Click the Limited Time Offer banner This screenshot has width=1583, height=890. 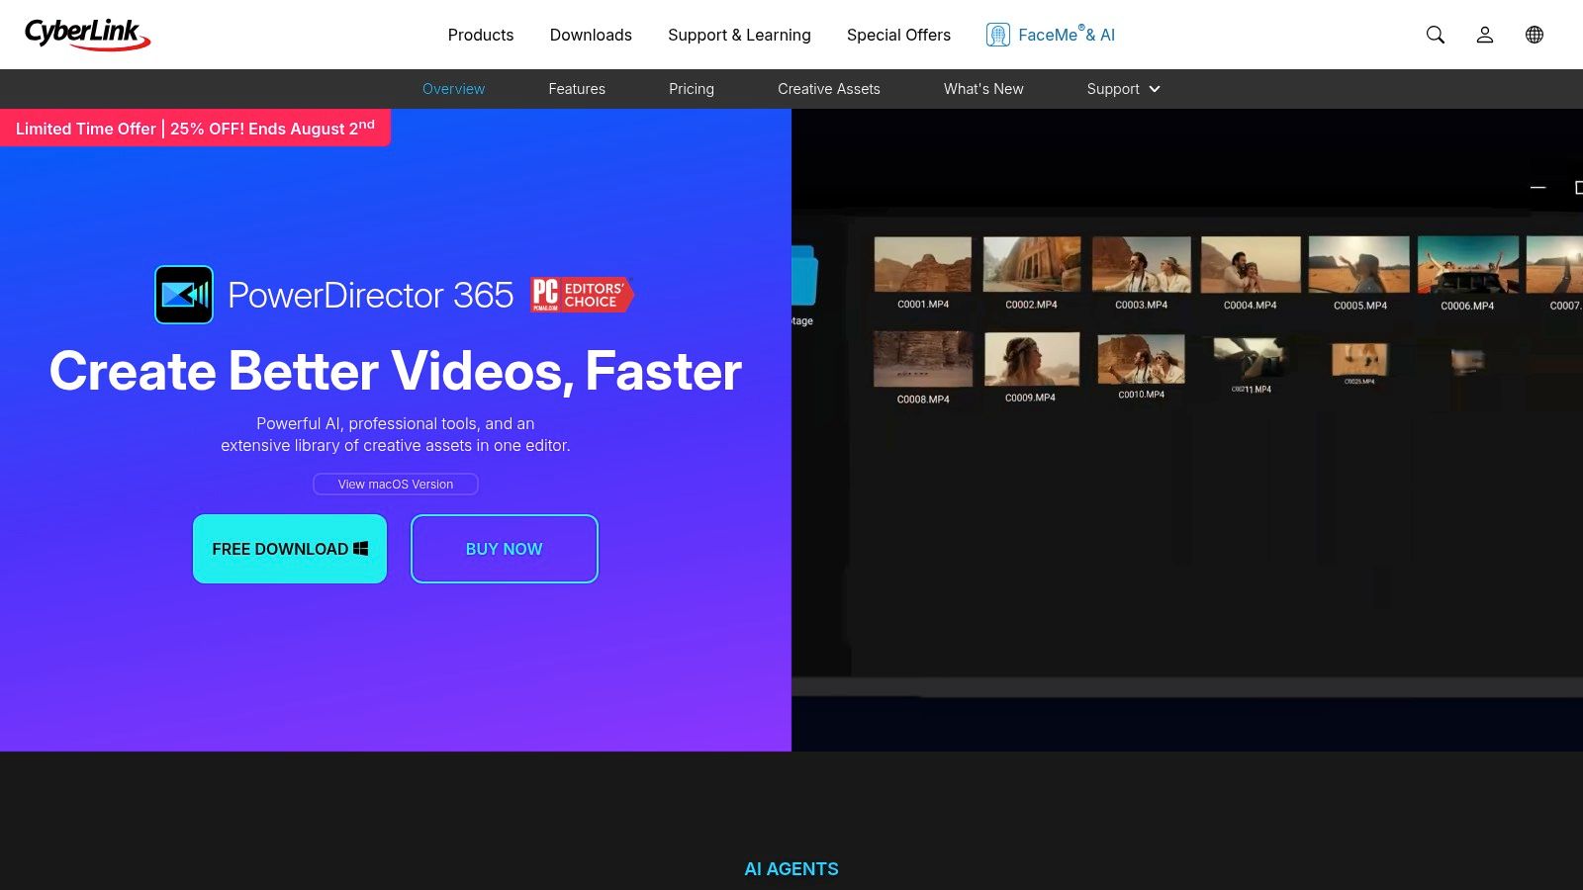[195, 128]
